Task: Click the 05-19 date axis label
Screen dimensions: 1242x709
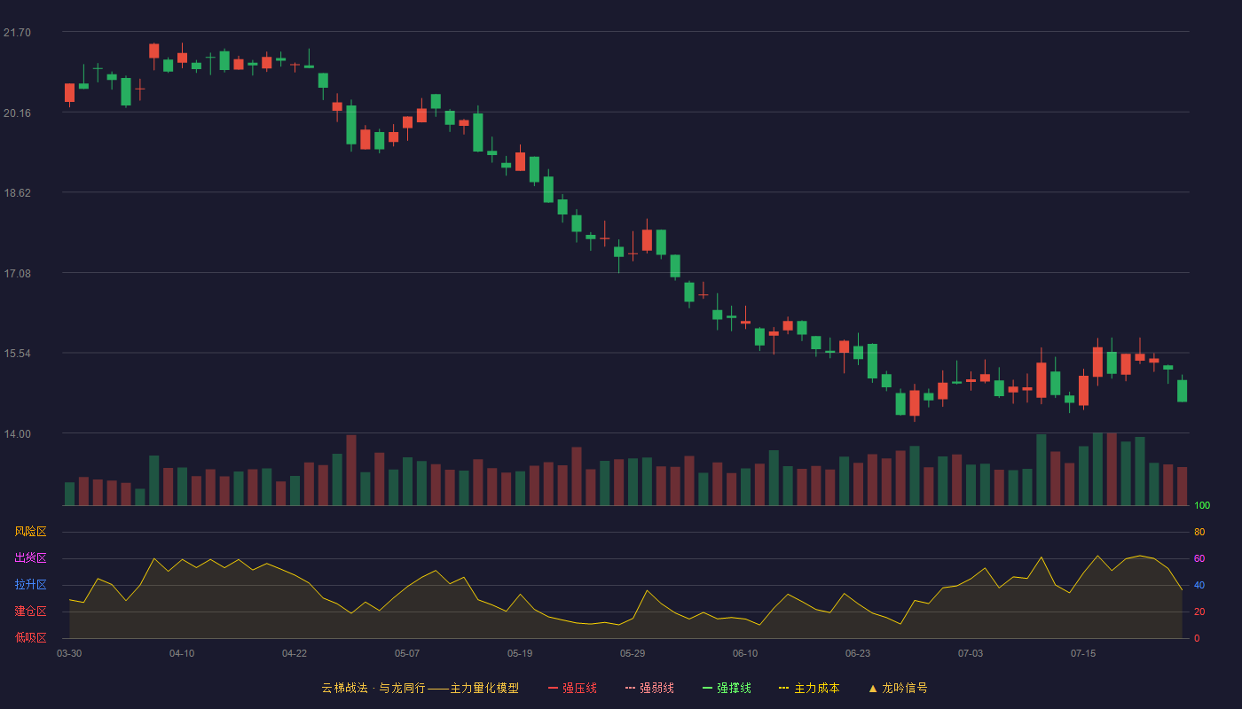Action: pyautogui.click(x=520, y=653)
